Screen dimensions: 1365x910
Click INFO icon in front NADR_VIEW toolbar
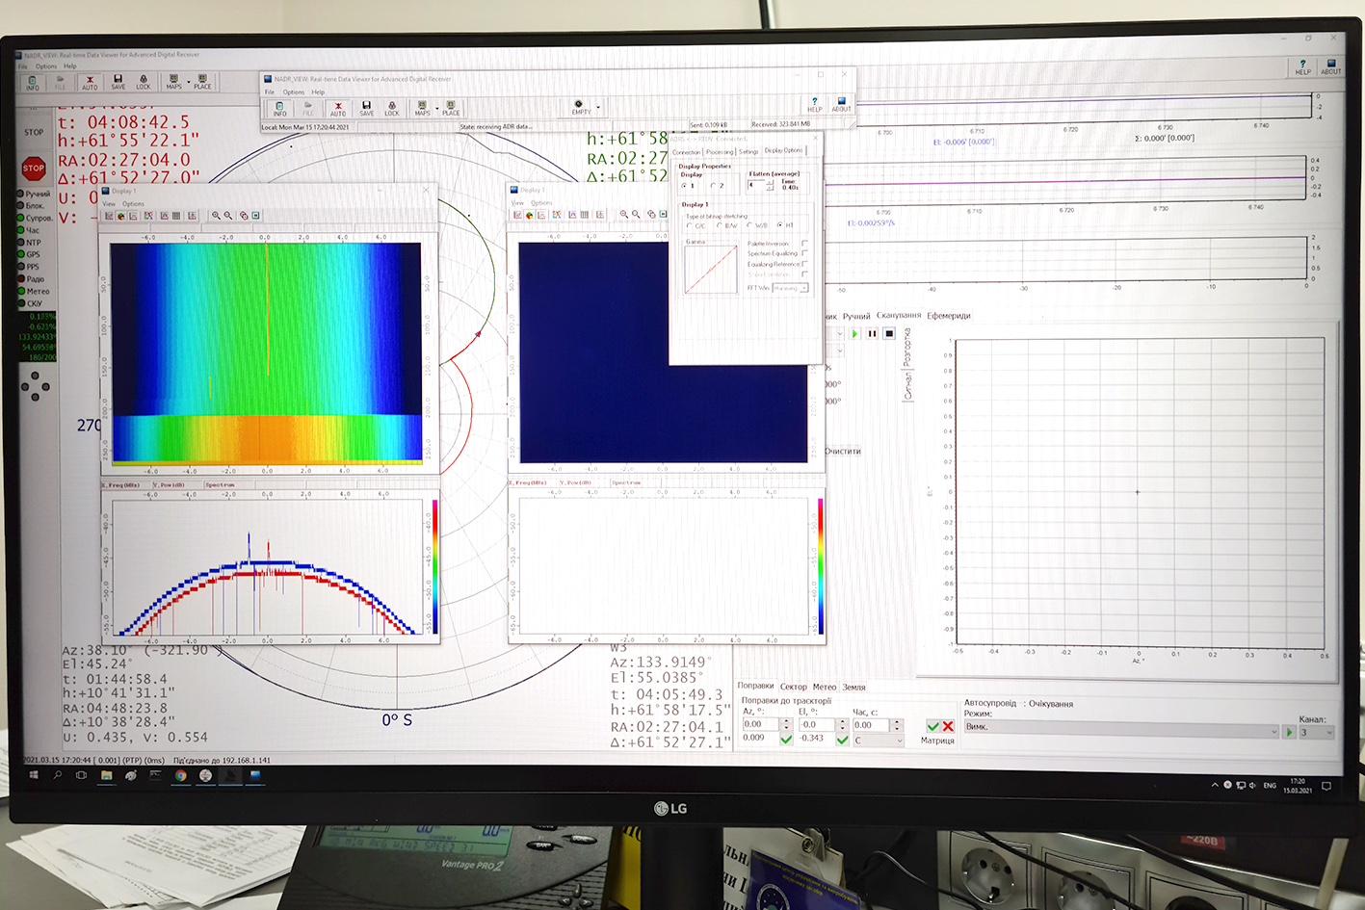coord(279,108)
